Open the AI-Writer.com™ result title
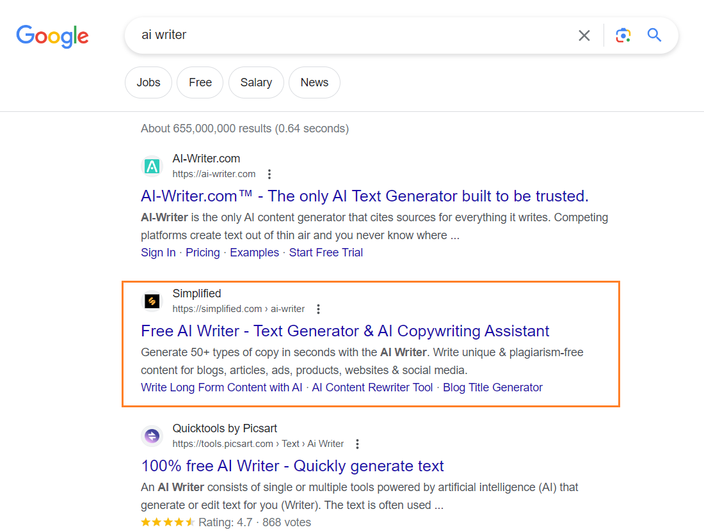704x532 pixels. pos(365,196)
